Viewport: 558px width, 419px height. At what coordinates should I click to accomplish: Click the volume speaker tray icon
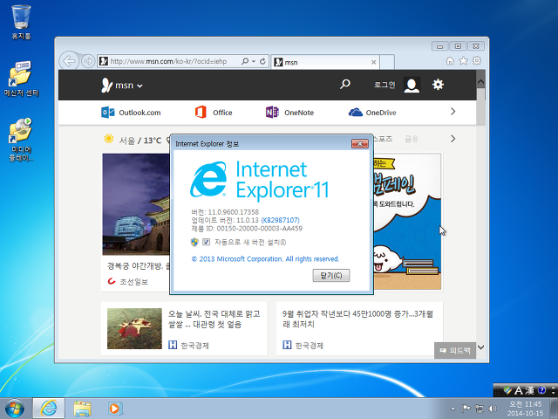(x=493, y=409)
